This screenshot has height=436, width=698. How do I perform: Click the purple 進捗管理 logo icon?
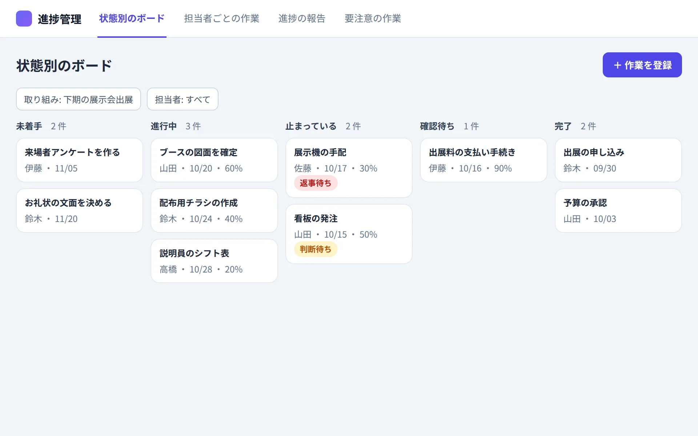point(24,19)
